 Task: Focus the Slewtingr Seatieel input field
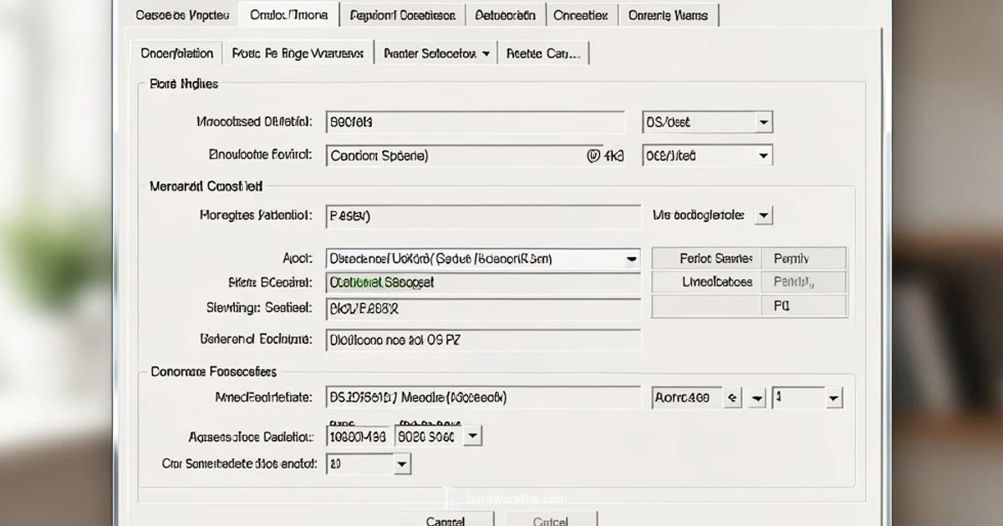482,308
